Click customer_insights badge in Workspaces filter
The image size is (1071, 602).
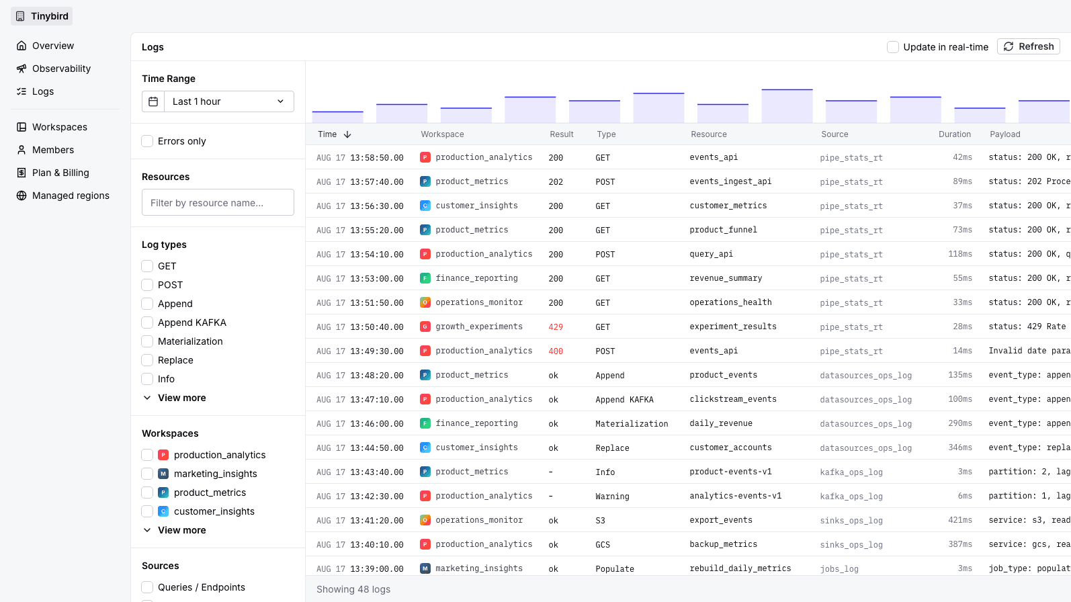pos(163,511)
